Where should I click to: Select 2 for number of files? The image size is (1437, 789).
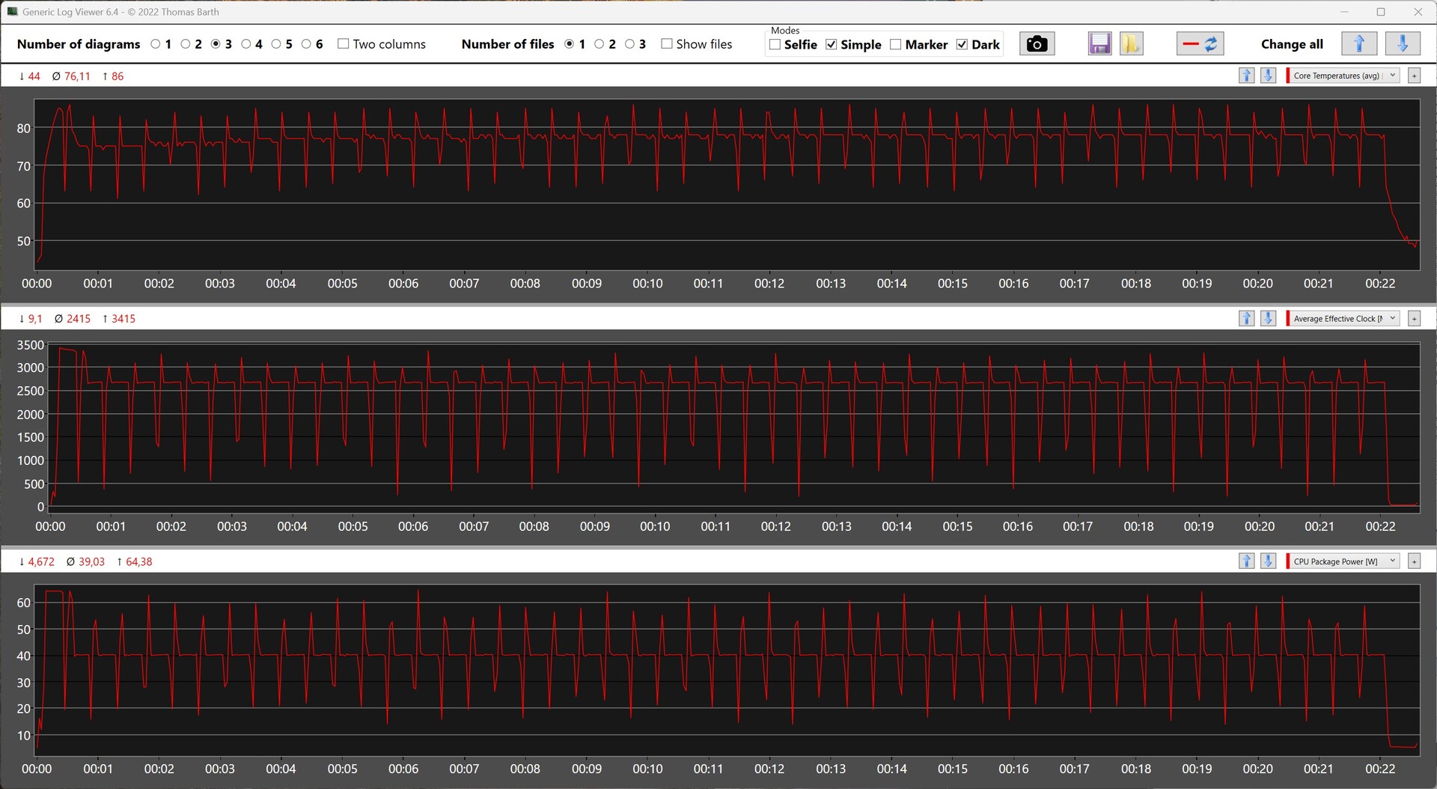(x=599, y=44)
